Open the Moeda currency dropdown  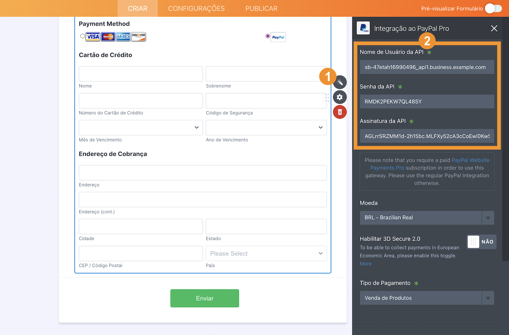(427, 218)
